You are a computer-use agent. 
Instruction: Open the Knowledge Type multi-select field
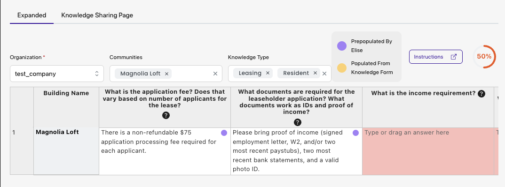click(x=280, y=74)
